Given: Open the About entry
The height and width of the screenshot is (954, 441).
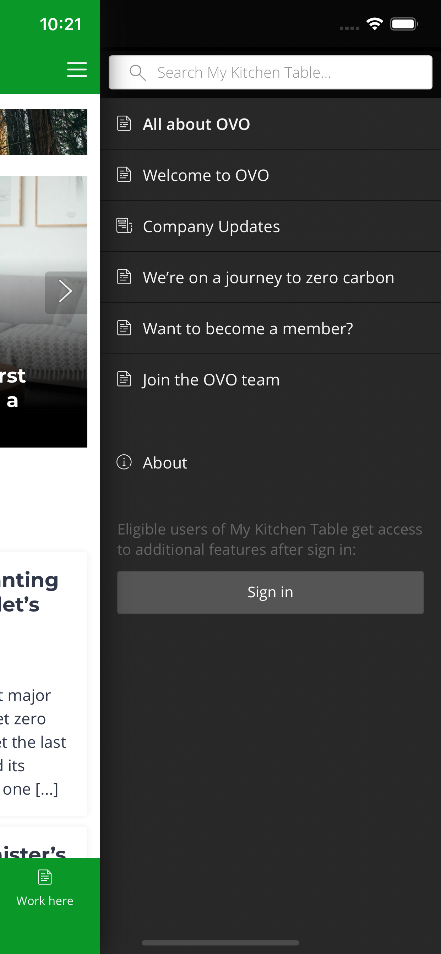Looking at the screenshot, I should pyautogui.click(x=270, y=462).
